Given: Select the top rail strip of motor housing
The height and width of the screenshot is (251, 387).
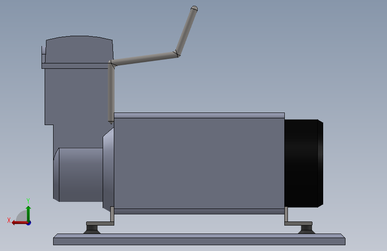Looking at the screenshot, I should [x=199, y=115].
